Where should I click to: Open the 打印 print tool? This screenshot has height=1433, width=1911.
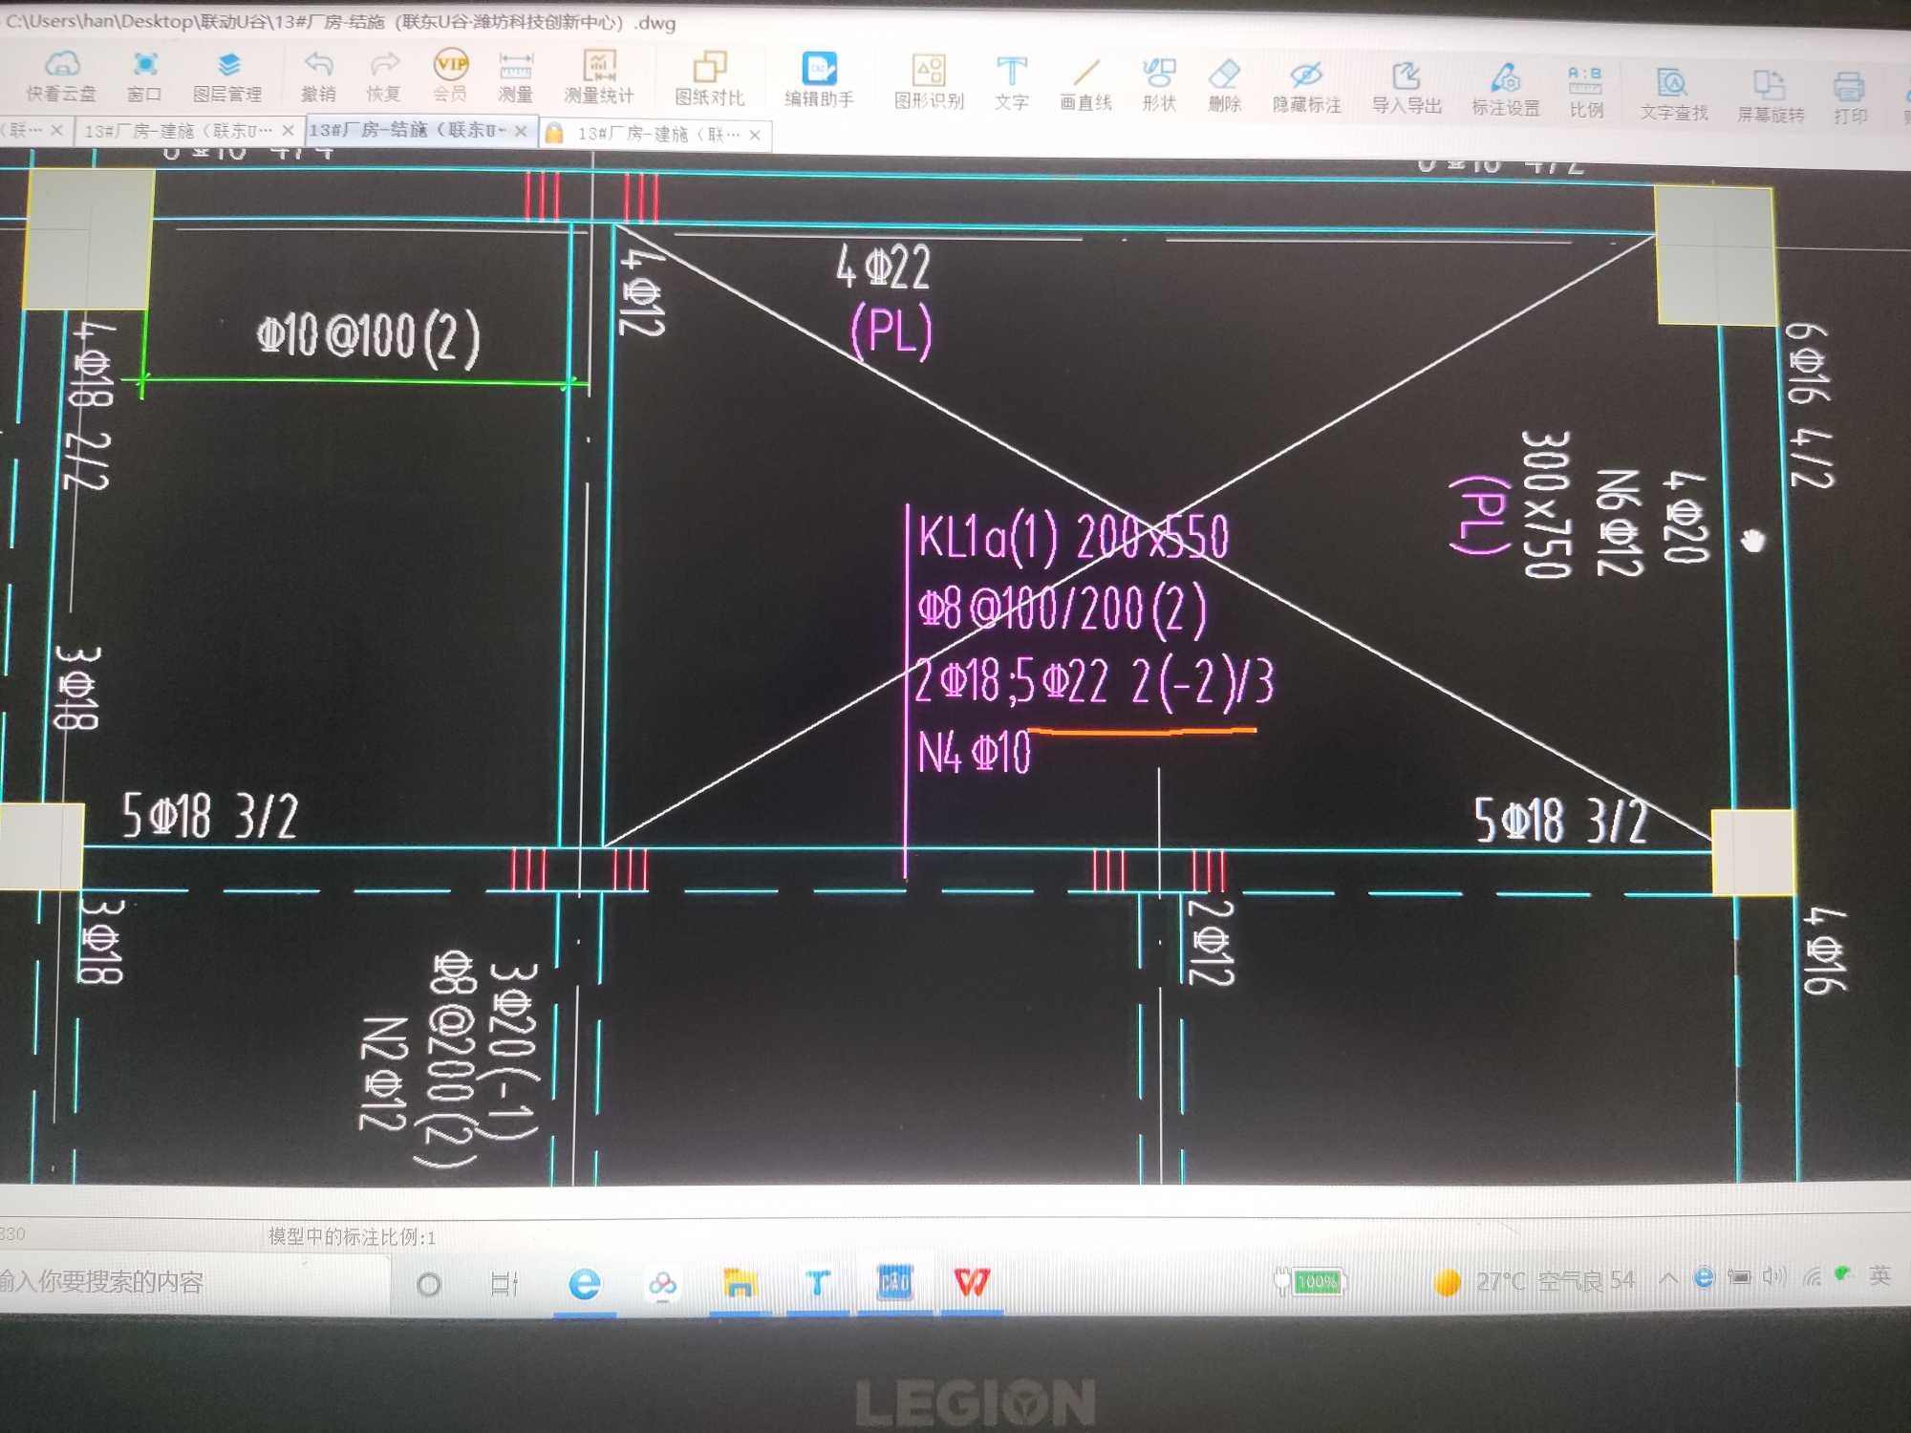1850,98
